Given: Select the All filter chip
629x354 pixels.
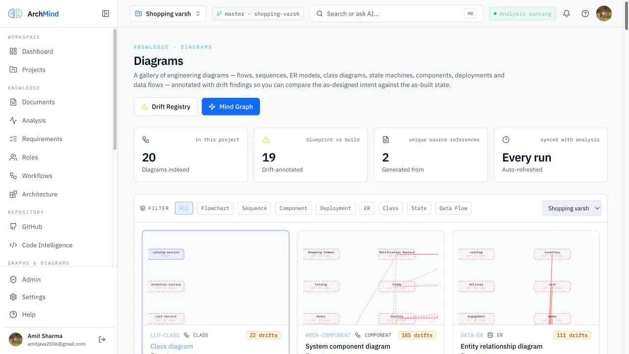Looking at the screenshot, I should pos(184,208).
